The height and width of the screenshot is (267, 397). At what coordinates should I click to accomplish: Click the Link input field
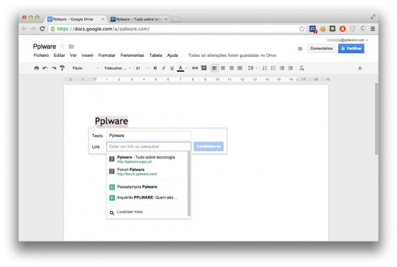(149, 146)
